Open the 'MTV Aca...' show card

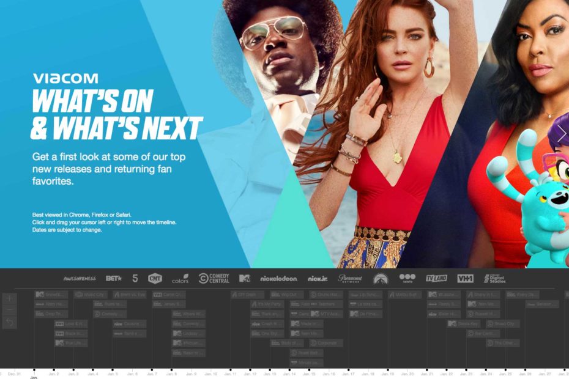[x=326, y=314]
